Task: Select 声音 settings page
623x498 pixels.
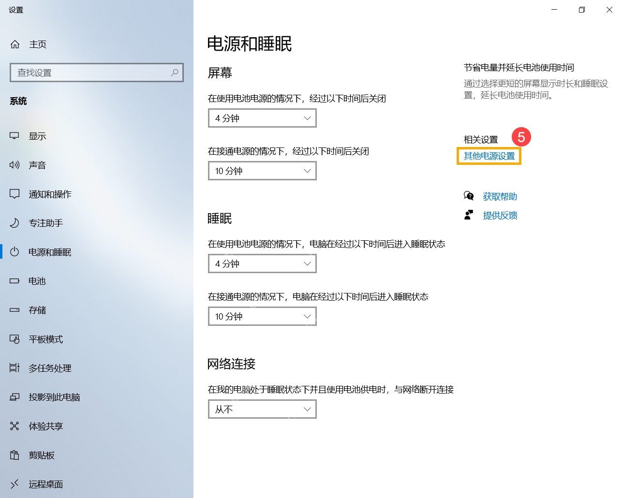Action: 97,165
